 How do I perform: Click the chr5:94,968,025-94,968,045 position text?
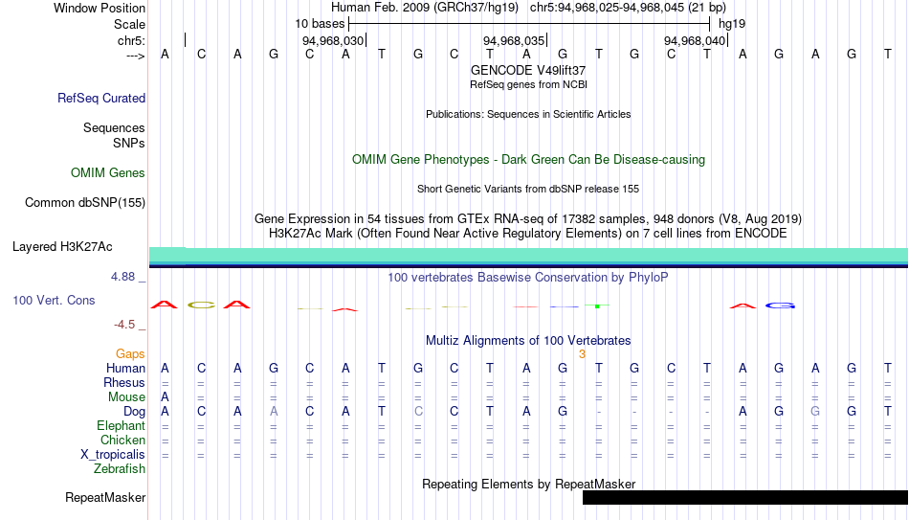coord(628,8)
